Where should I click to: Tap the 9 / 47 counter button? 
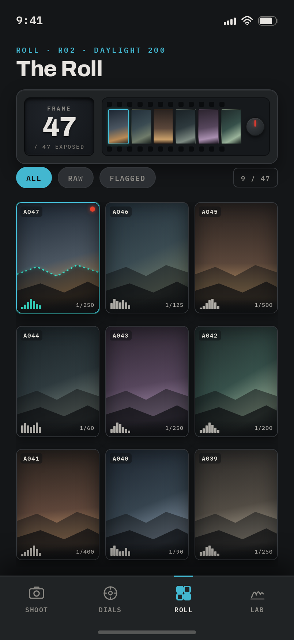(256, 178)
